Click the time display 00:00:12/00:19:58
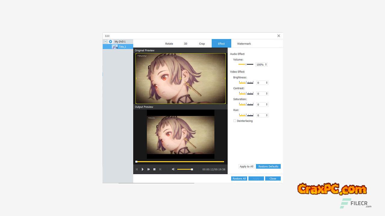Screen dimensions: 385x216 (x=214, y=169)
